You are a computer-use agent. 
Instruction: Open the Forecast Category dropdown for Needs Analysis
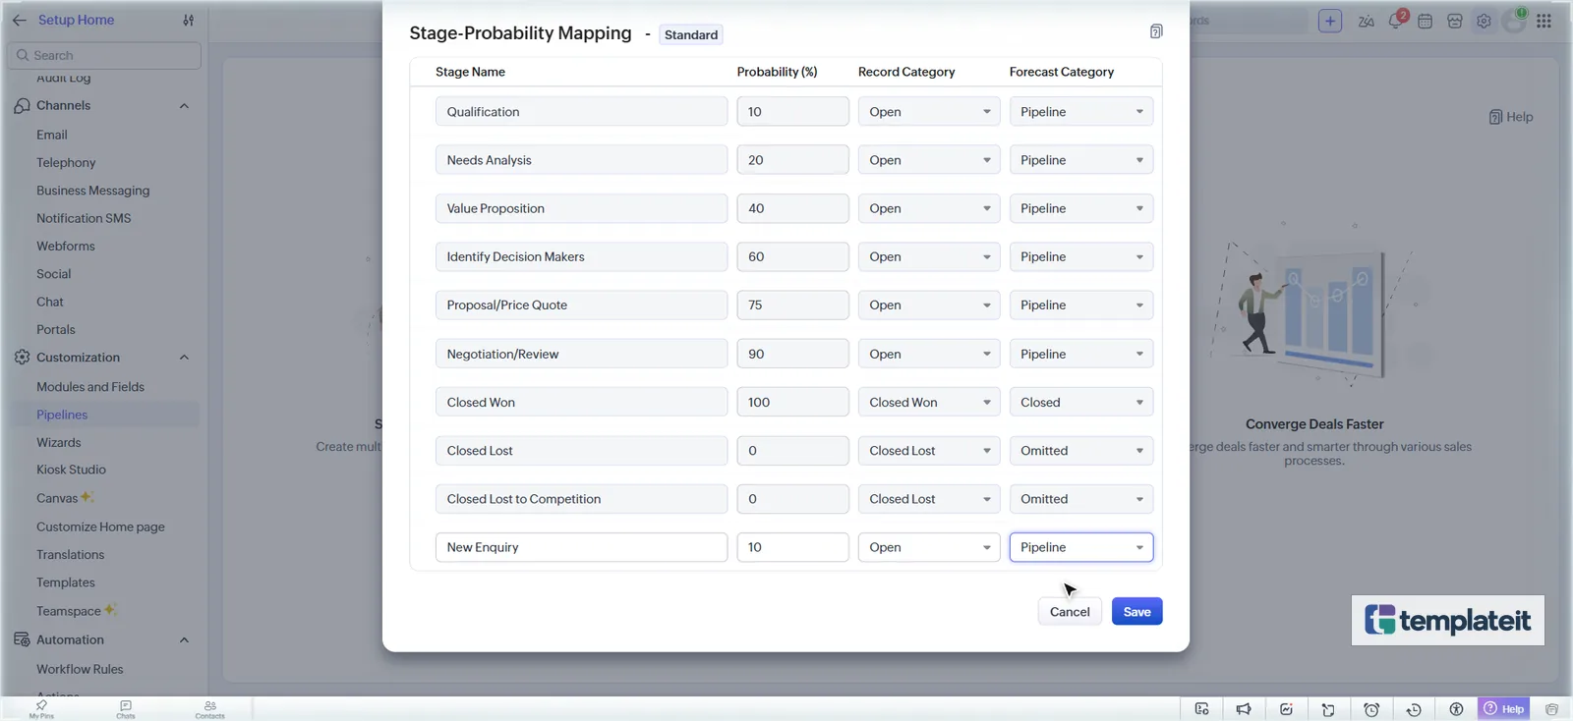coord(1081,160)
